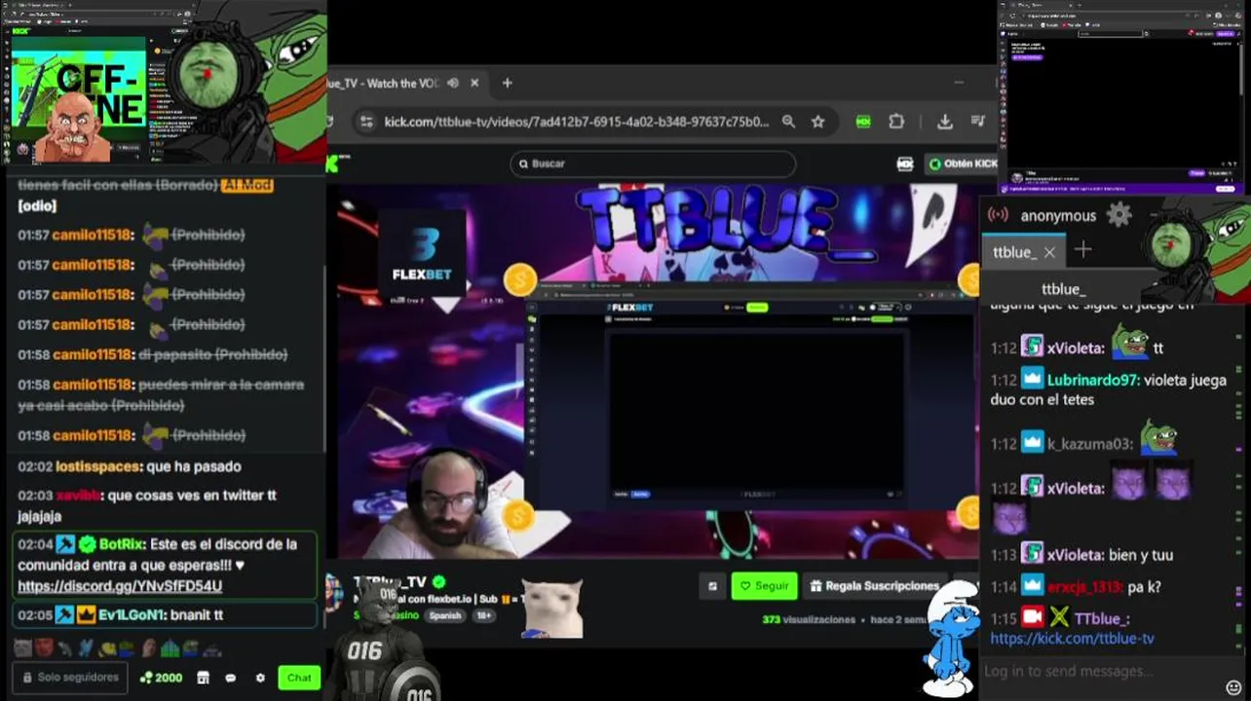
Task: Click the Solo seguidores chat input
Action: point(70,678)
